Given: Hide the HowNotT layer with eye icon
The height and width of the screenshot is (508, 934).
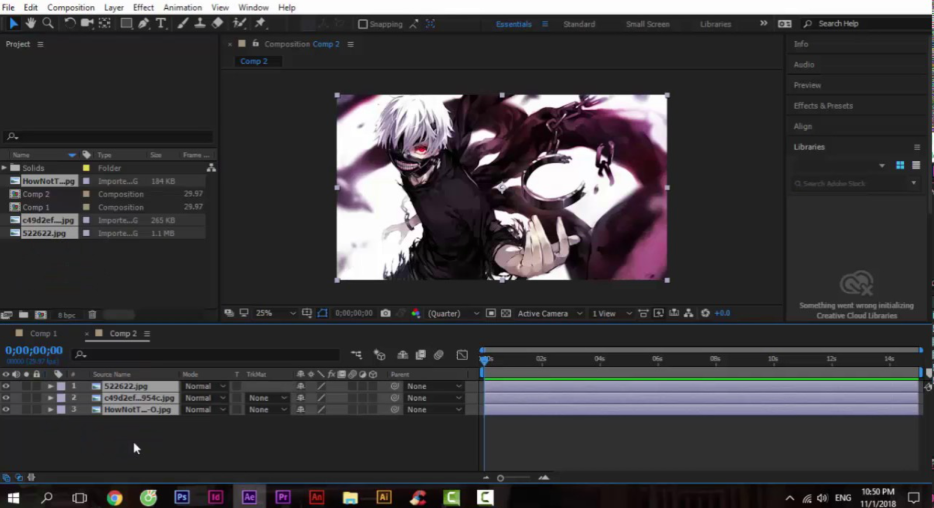Looking at the screenshot, I should (6, 409).
